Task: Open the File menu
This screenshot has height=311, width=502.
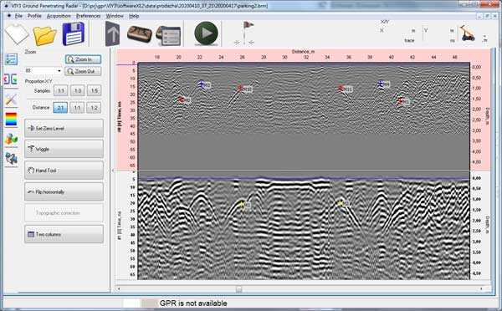Action: [18, 16]
